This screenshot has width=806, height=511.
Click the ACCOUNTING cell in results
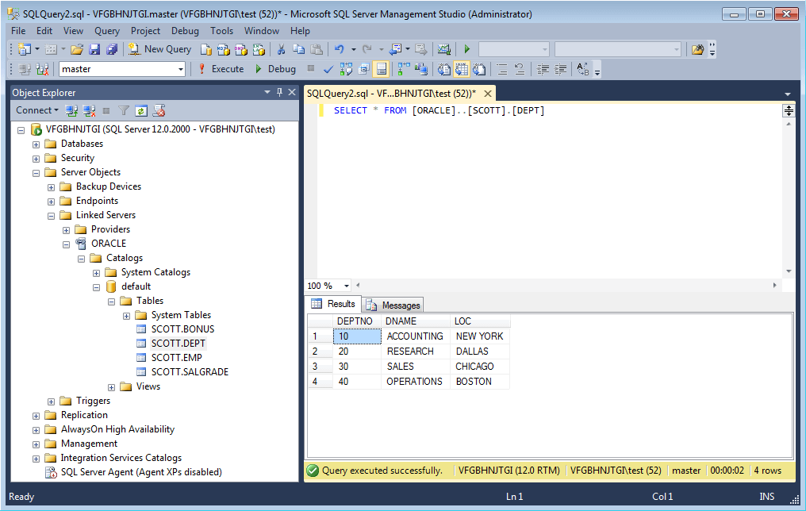(416, 336)
